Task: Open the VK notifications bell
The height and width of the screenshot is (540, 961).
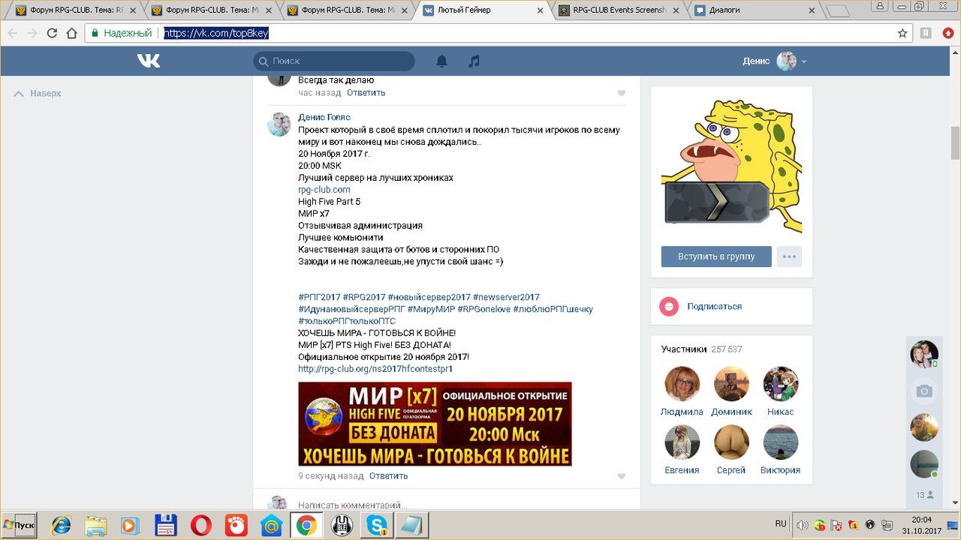Action: (442, 61)
